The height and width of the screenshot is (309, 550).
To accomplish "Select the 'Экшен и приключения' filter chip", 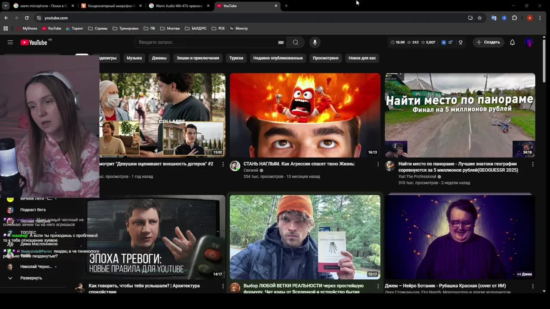I will point(198,58).
